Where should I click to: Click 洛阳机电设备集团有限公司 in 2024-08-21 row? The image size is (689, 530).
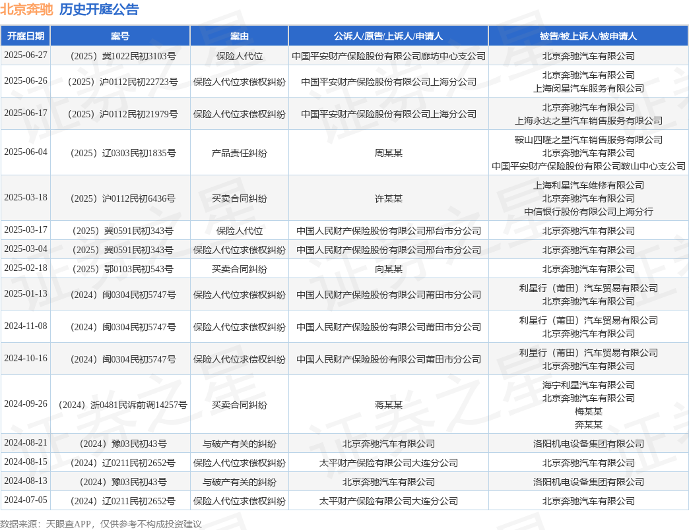(x=589, y=444)
